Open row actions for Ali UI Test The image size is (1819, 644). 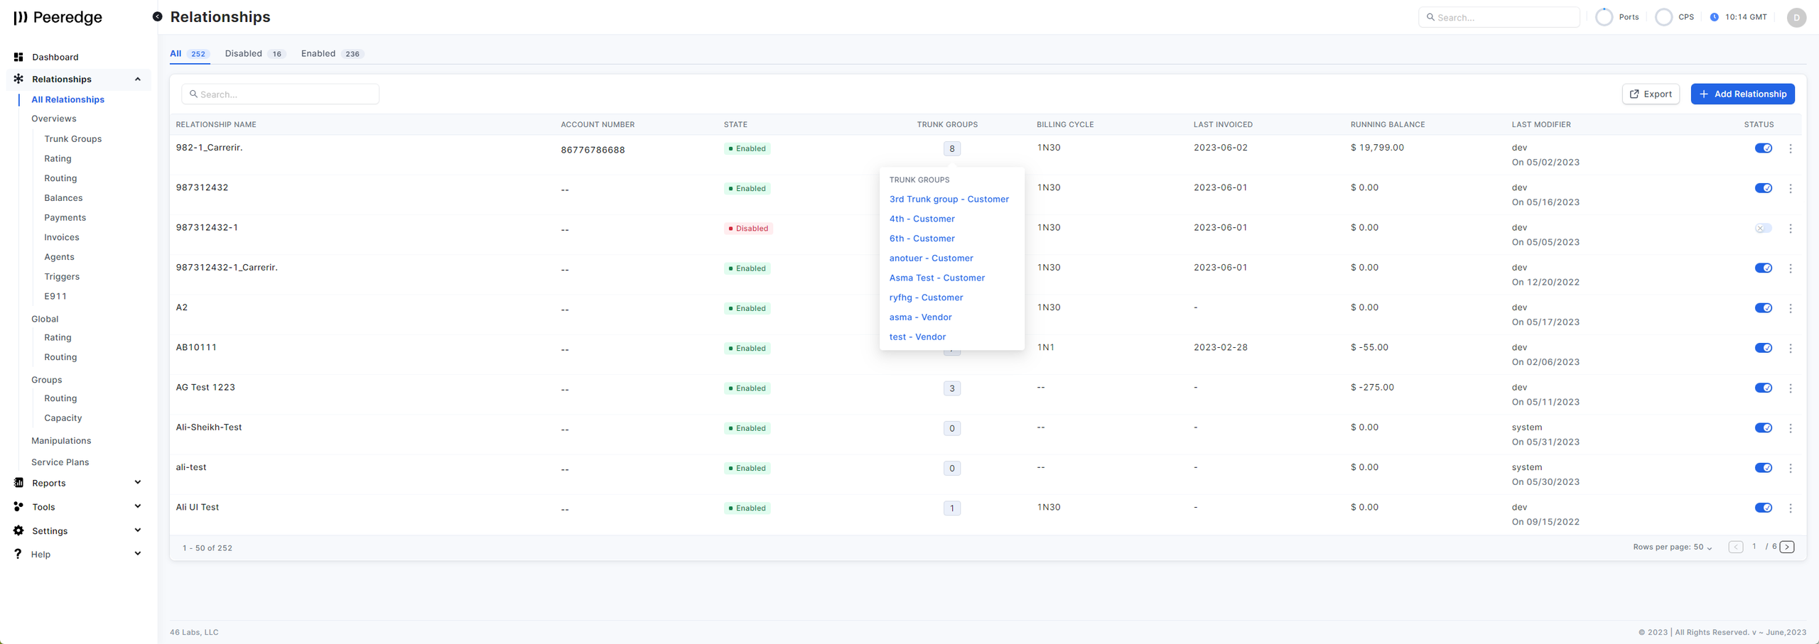tap(1791, 508)
